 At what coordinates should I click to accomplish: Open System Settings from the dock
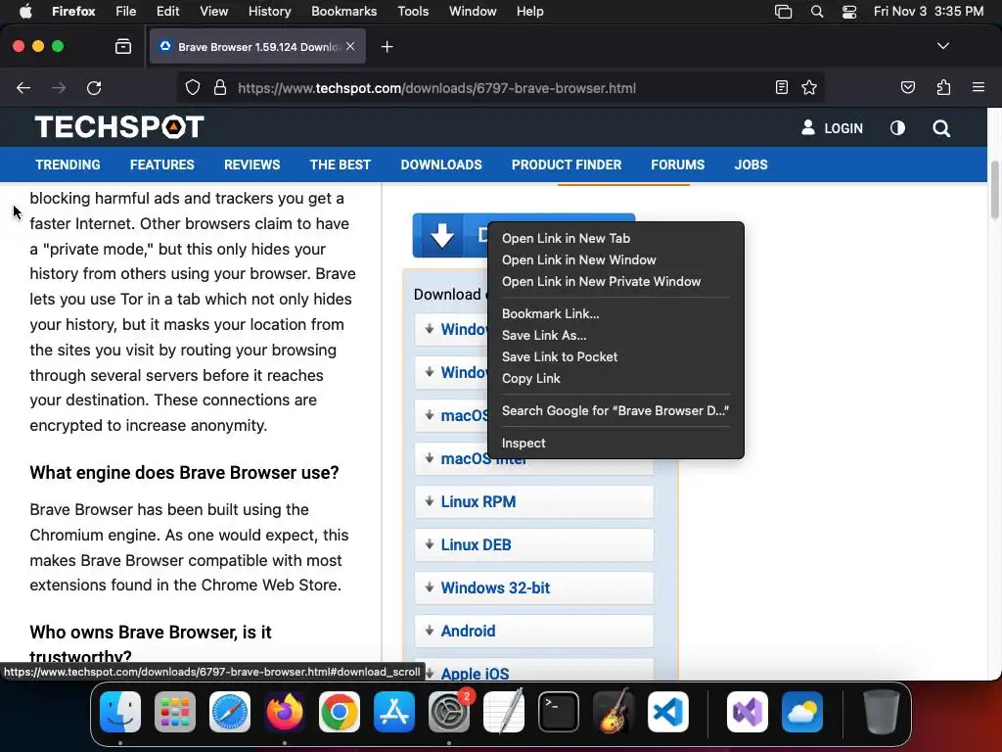pos(448,712)
